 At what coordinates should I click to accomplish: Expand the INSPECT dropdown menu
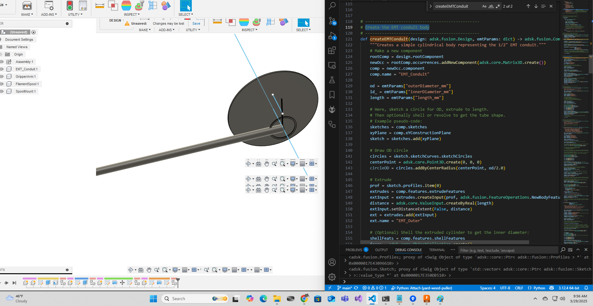point(132,14)
